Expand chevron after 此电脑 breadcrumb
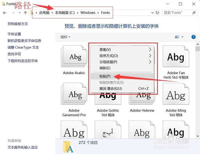Screen dimensions: 200x154 52,13
